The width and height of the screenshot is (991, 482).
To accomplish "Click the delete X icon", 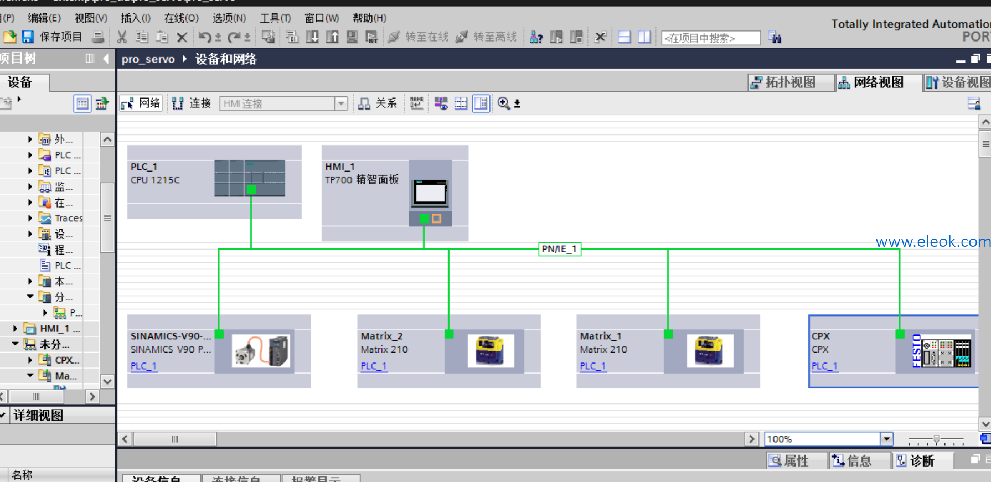I will tap(182, 38).
